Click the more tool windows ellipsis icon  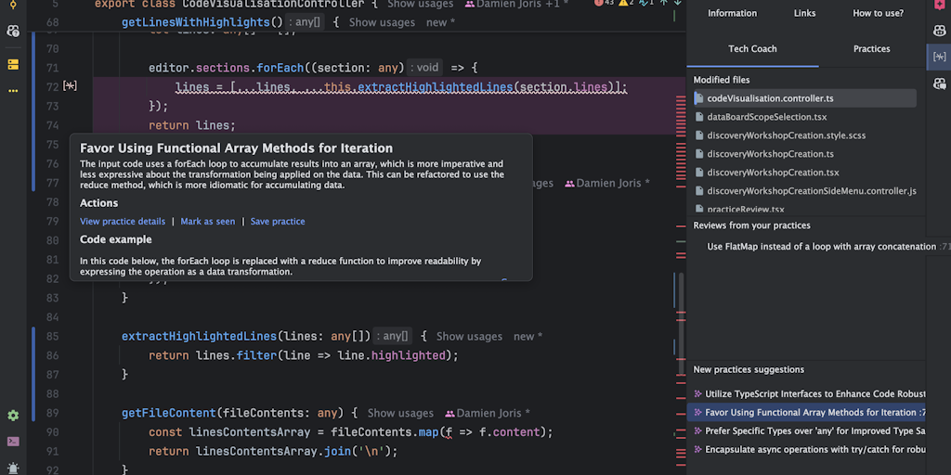pos(13,91)
